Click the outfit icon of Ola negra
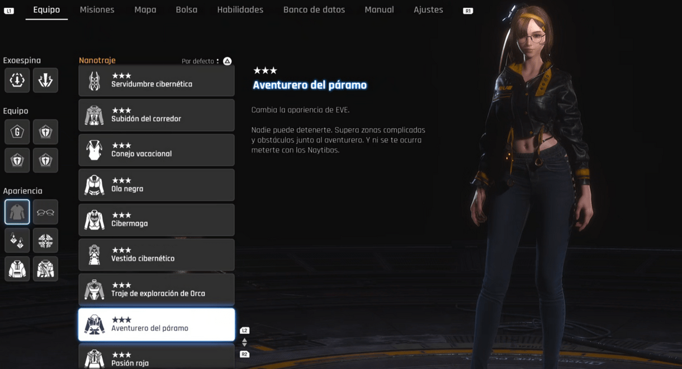This screenshot has height=369, width=682. point(94,185)
